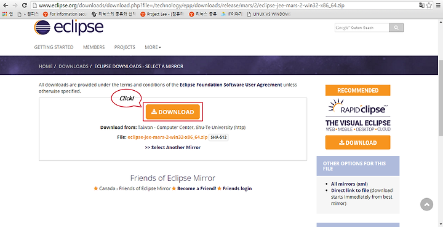Click the SHA-512 checksum button
The image size is (443, 227).
(218, 137)
